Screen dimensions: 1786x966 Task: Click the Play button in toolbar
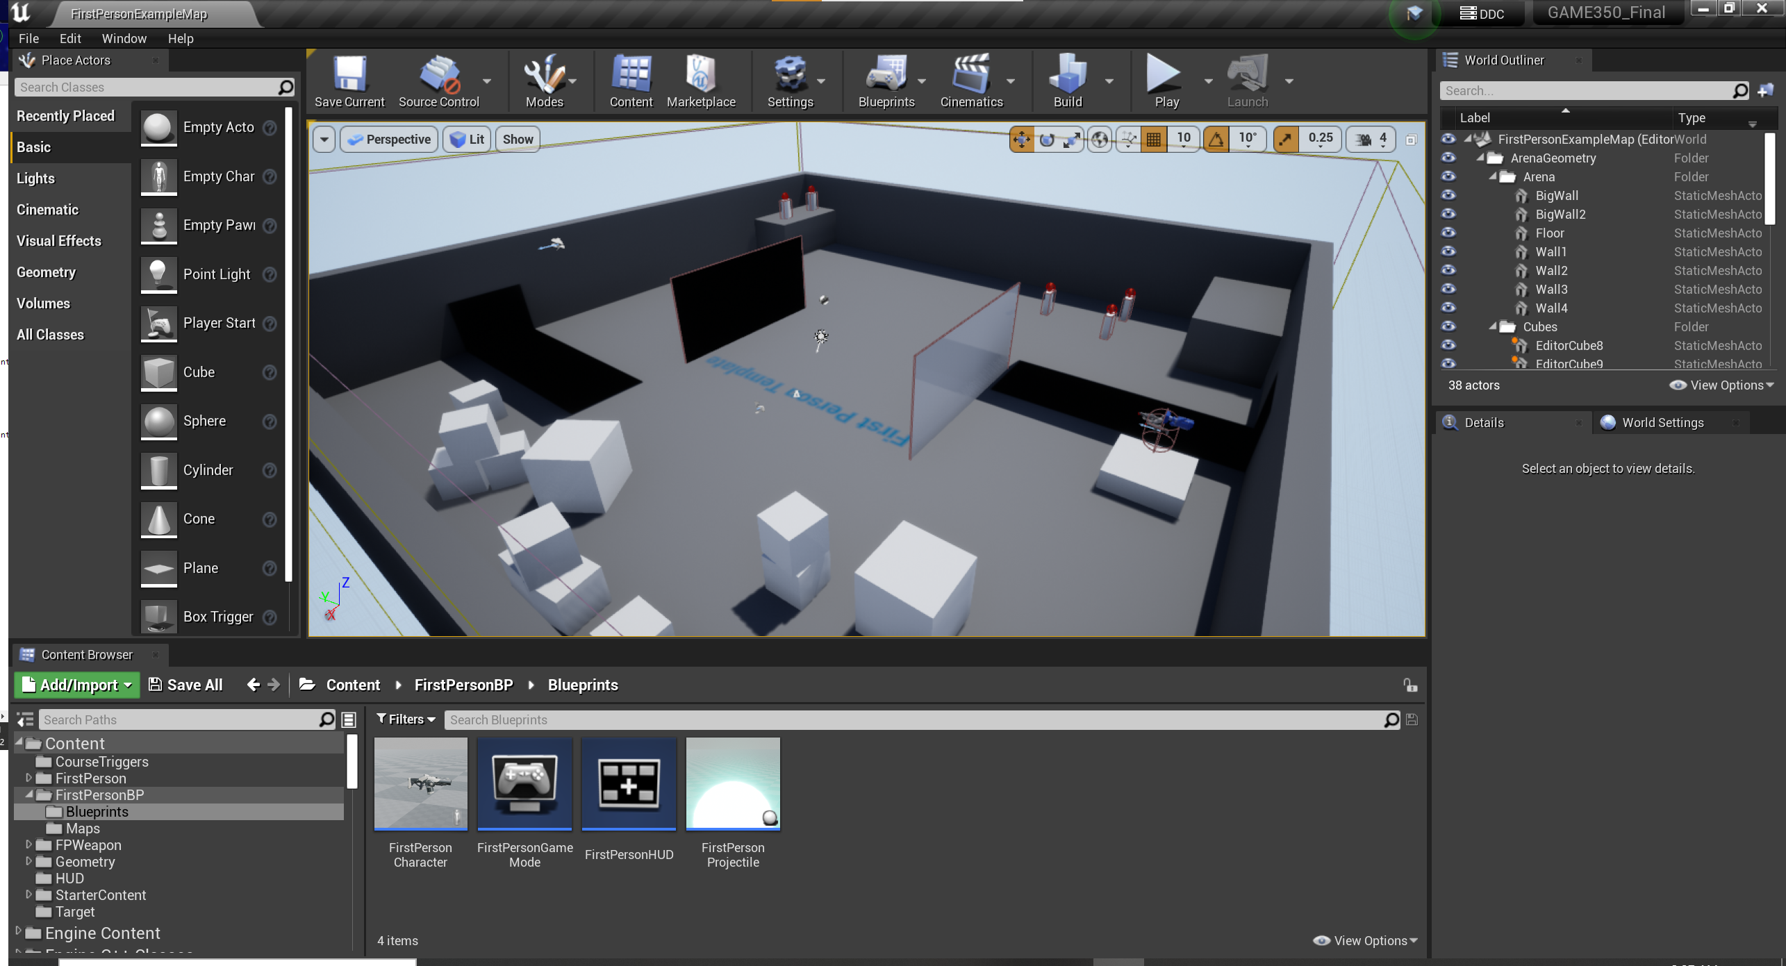point(1166,81)
